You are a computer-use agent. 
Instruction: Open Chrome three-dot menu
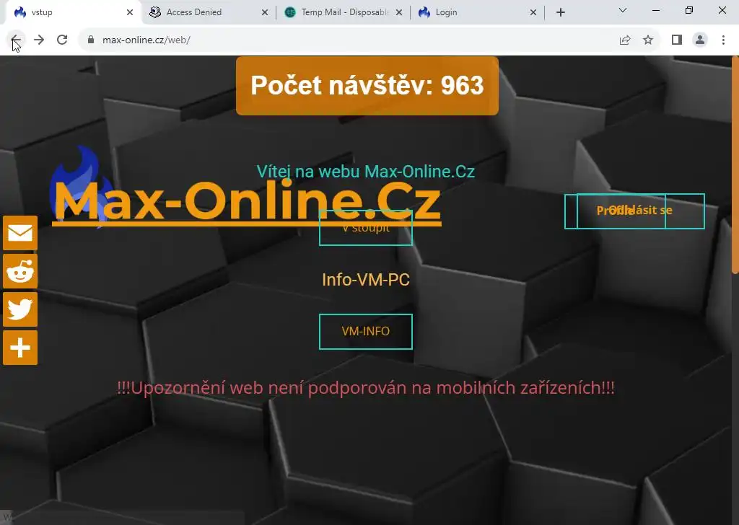[x=723, y=40]
